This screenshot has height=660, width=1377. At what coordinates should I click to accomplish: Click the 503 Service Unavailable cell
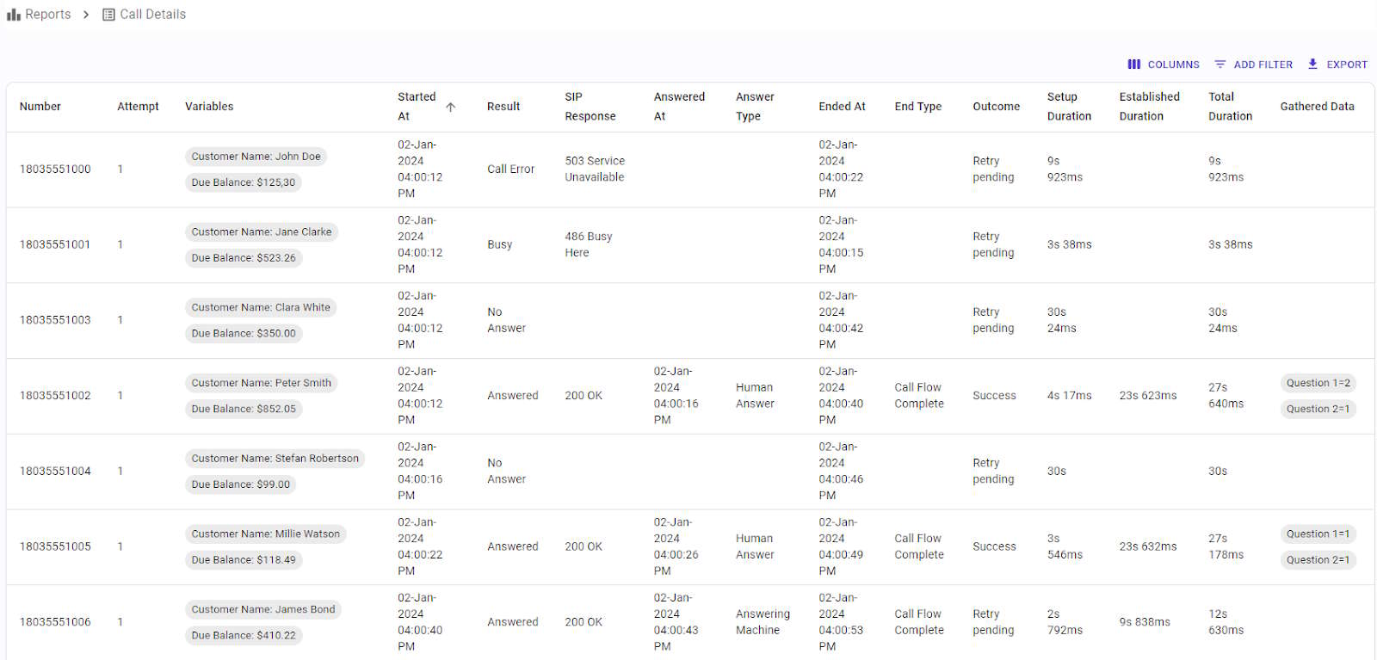pos(595,170)
